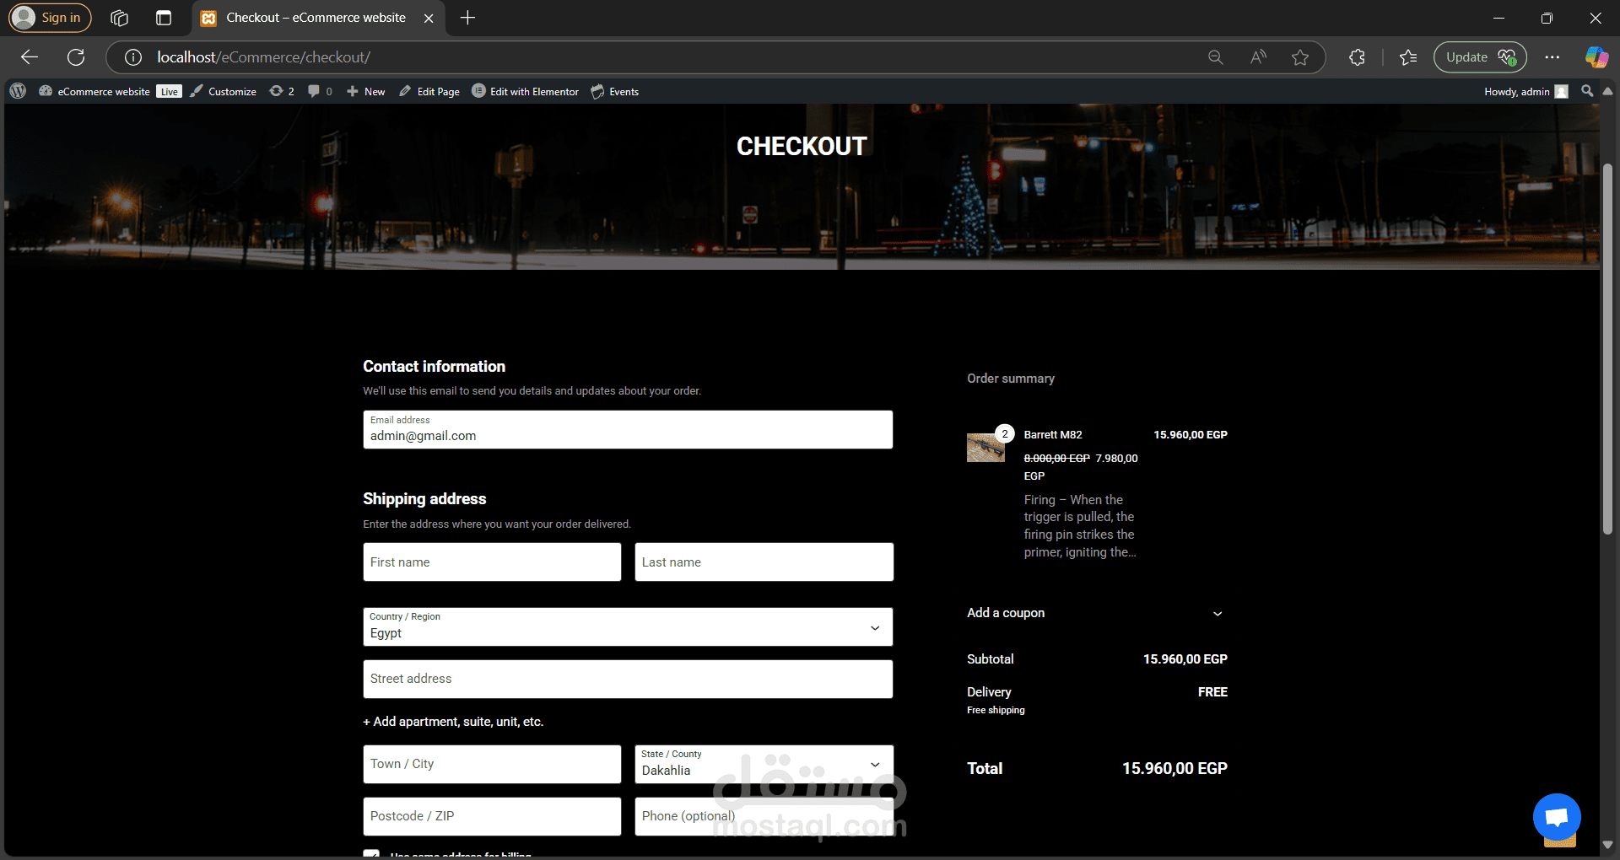
Task: Click the CHECKOUT page heading
Action: [802, 147]
